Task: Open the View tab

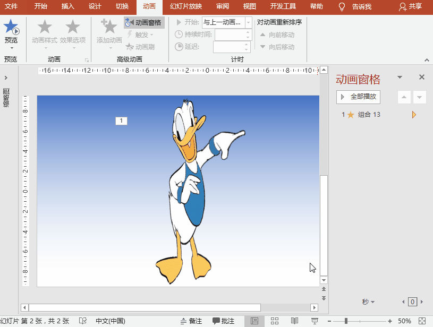Action: pyautogui.click(x=250, y=6)
